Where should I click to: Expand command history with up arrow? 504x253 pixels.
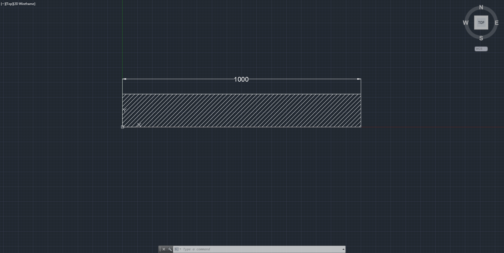click(x=343, y=249)
